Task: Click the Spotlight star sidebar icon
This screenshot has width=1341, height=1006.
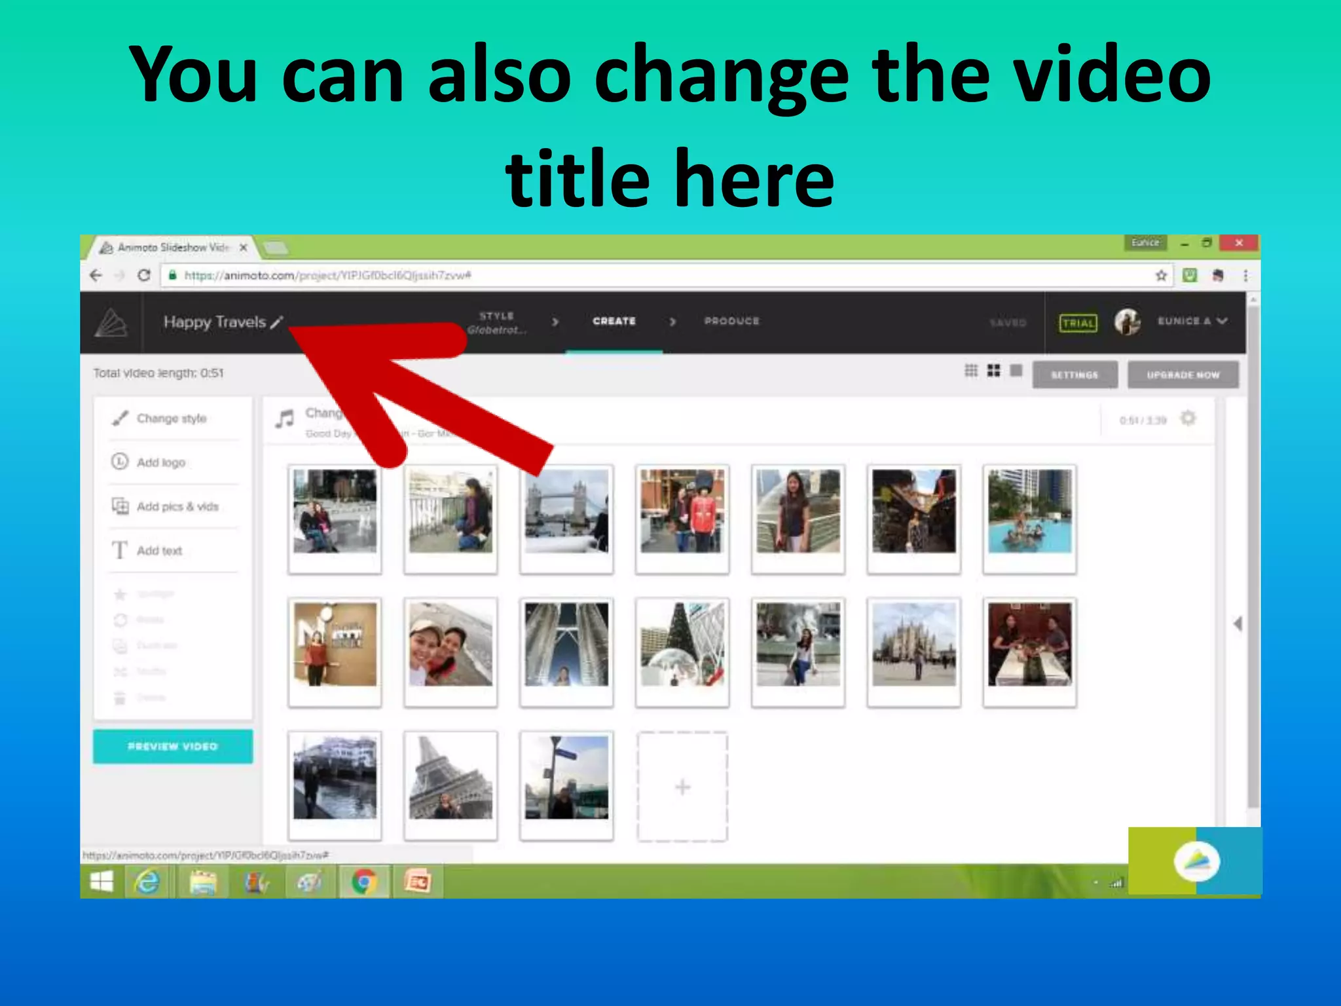Action: 120,594
